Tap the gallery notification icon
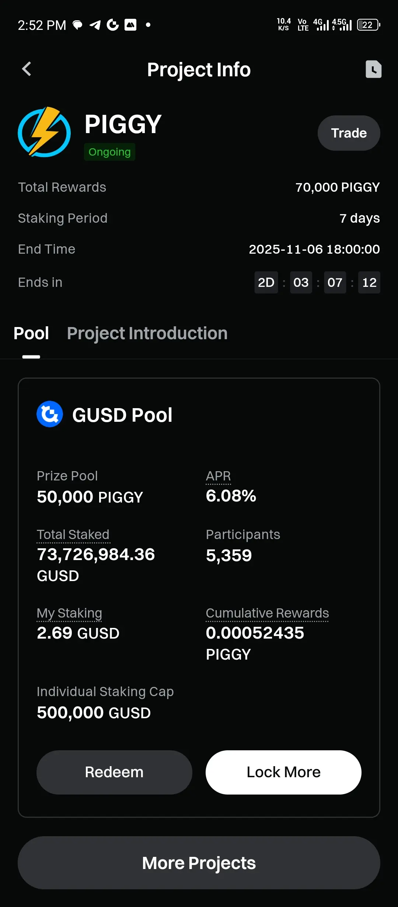The width and height of the screenshot is (398, 907). (x=130, y=25)
